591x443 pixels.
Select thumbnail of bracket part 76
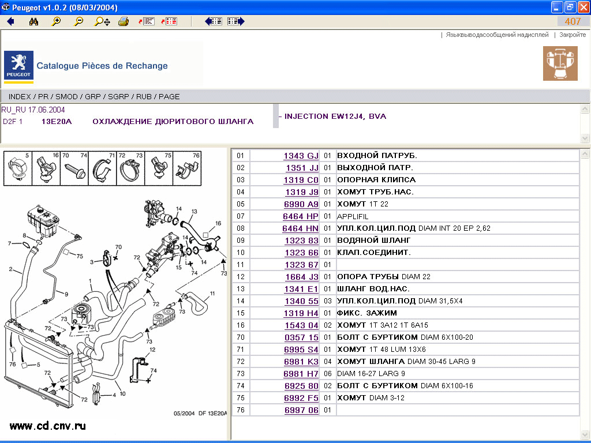(187, 168)
